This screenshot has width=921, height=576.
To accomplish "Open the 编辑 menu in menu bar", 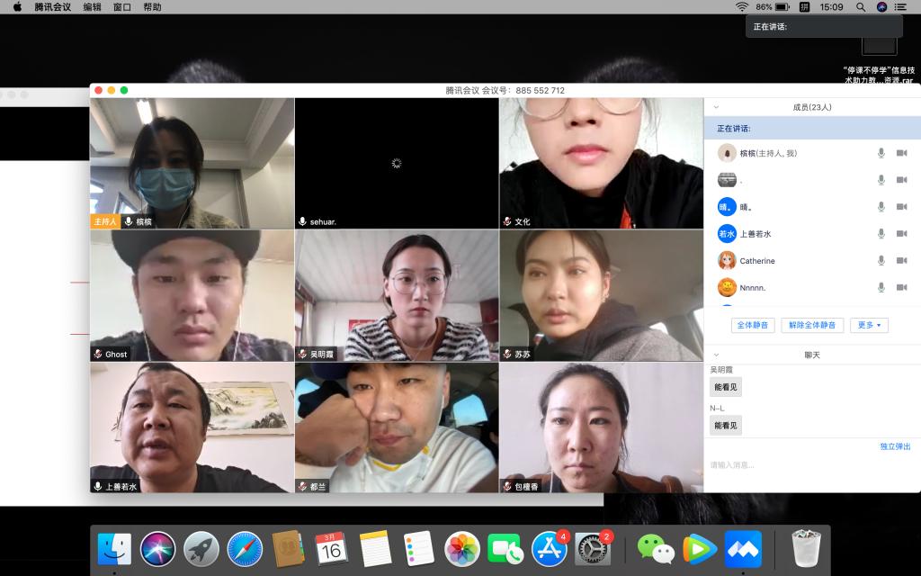I will 92,7.
